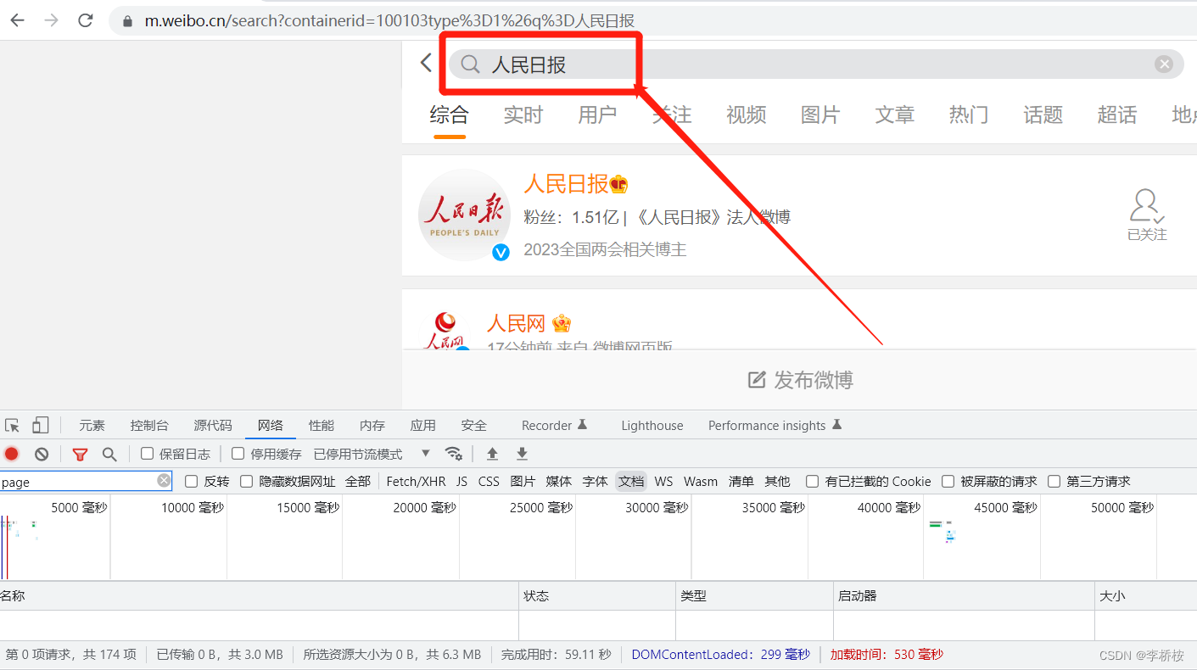
Task: Filter requests by 全部 type
Action: click(358, 481)
